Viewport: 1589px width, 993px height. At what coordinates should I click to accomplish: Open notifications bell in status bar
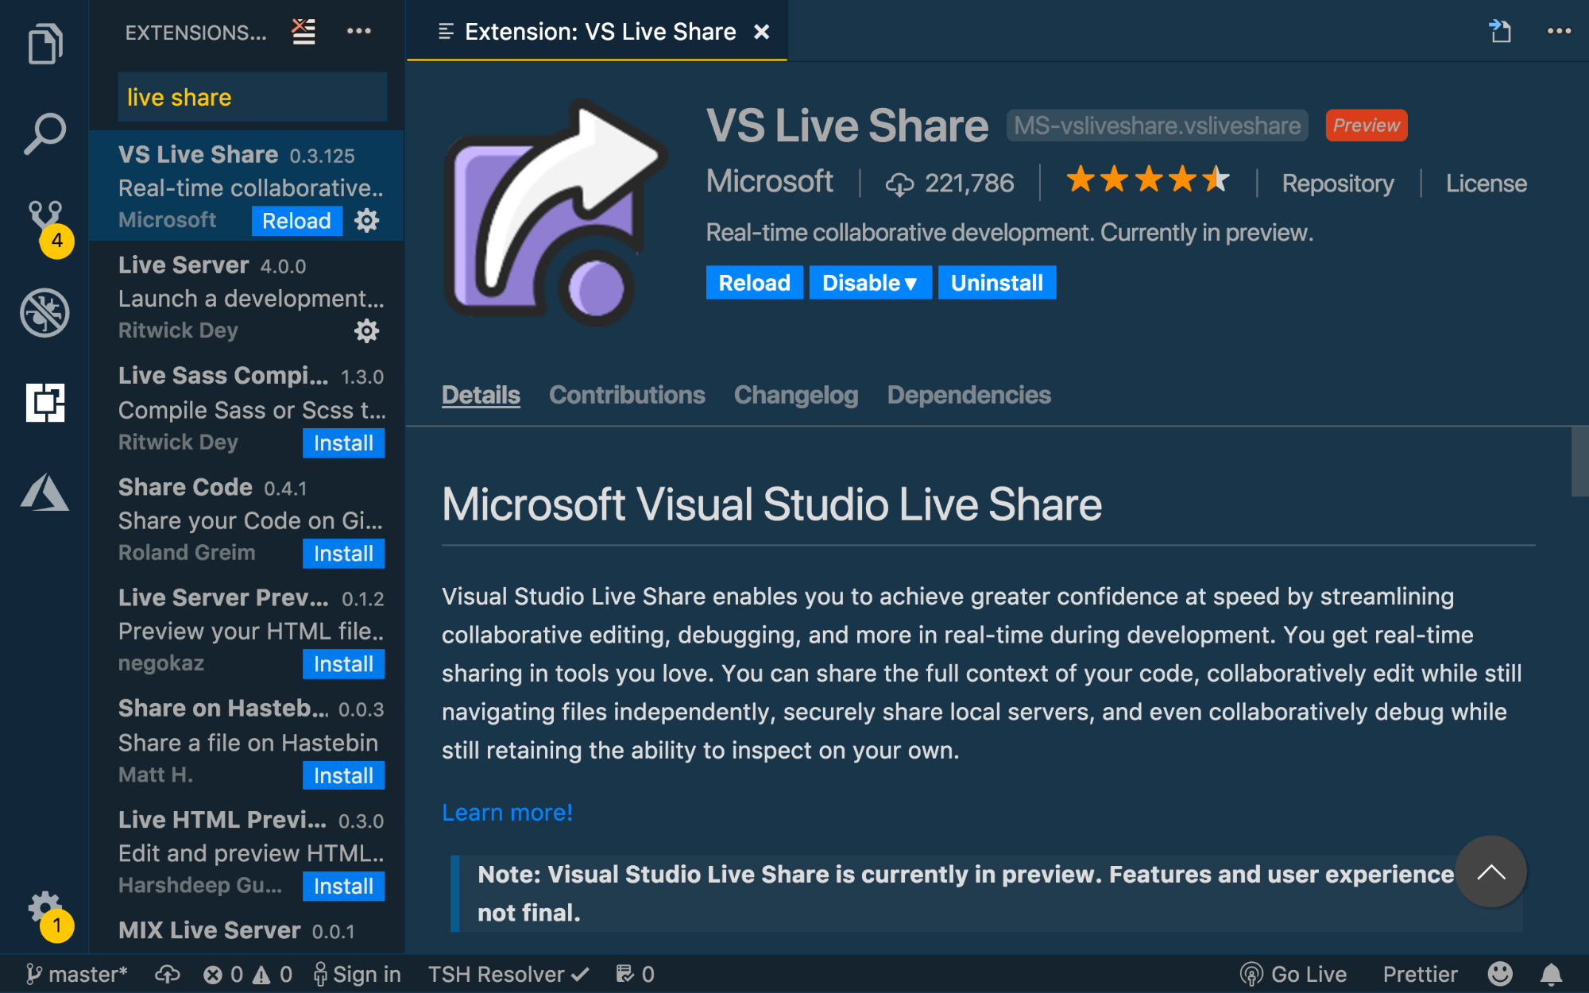[1551, 974]
